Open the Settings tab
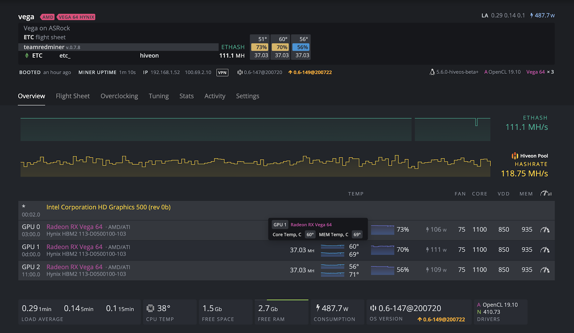Image resolution: width=574 pixels, height=333 pixels. click(x=248, y=96)
